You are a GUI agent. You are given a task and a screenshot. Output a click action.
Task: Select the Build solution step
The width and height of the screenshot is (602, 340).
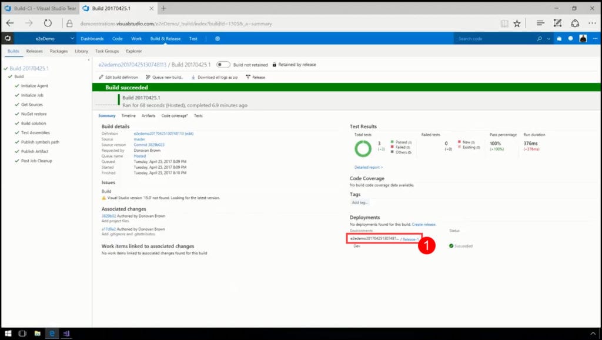click(34, 124)
